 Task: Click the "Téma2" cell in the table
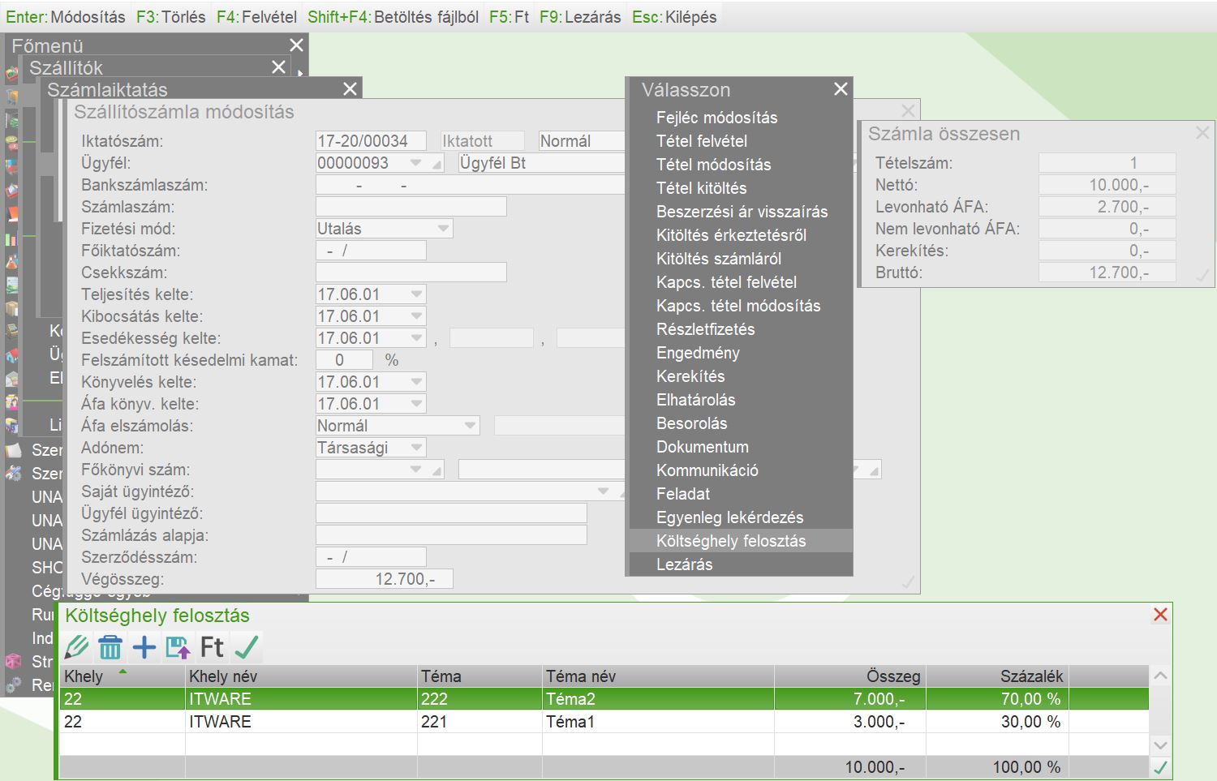pos(658,699)
